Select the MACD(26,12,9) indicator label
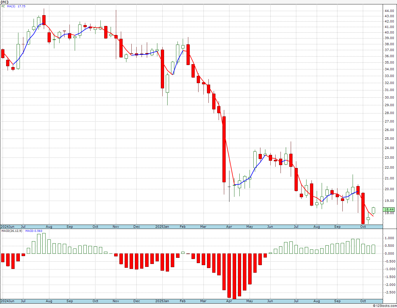The width and height of the screenshot is (397, 308). click(12, 231)
